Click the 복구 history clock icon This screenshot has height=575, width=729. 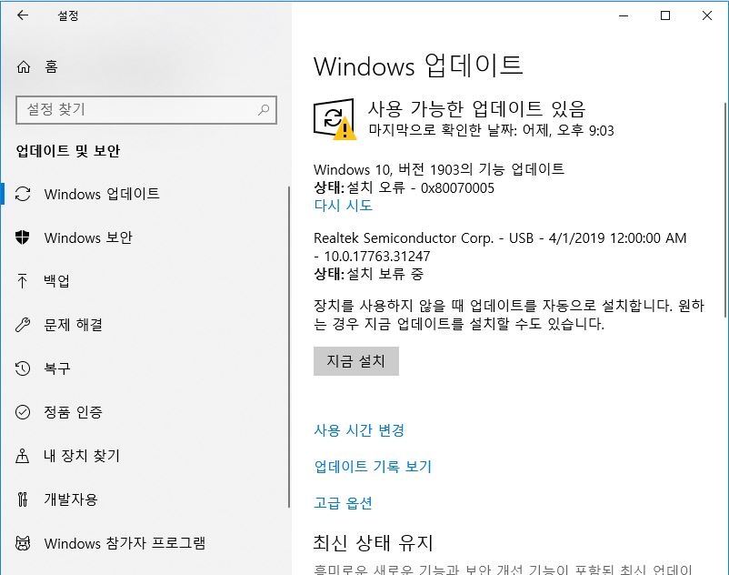(x=23, y=368)
